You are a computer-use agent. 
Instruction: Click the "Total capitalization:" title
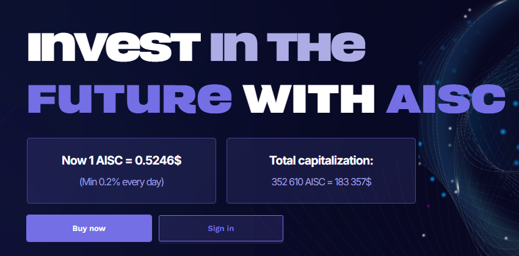pos(321,161)
